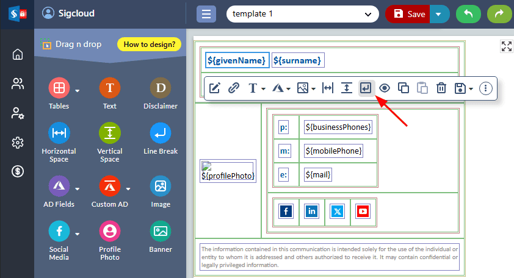Click the Line Break icon in floating toolbar

pyautogui.click(x=366, y=88)
